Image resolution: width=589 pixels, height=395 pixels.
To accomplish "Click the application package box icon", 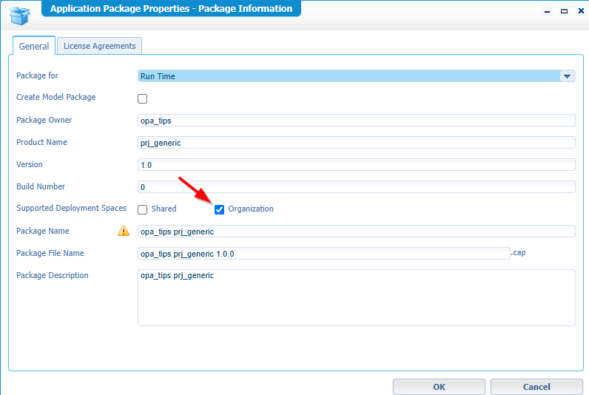I will point(20,14).
